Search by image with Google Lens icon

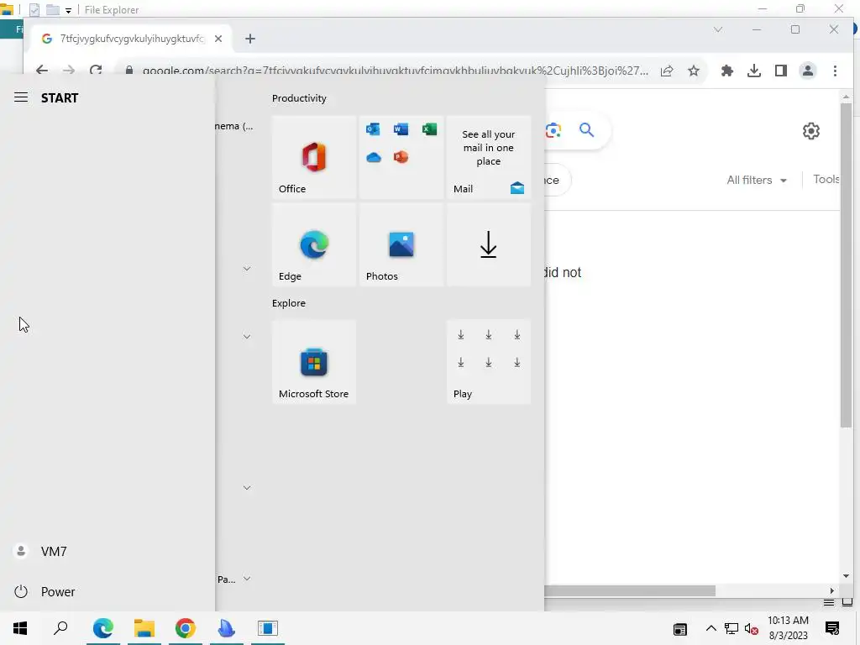(x=553, y=130)
